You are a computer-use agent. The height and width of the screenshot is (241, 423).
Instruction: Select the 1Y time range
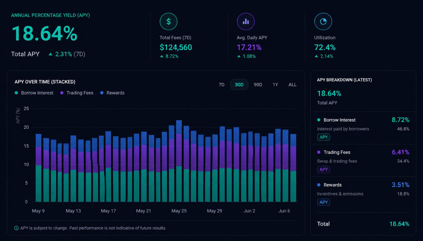[x=275, y=85]
